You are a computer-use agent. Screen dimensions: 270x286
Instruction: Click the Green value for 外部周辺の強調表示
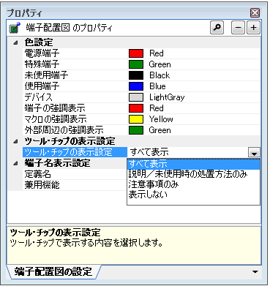pos(160,130)
